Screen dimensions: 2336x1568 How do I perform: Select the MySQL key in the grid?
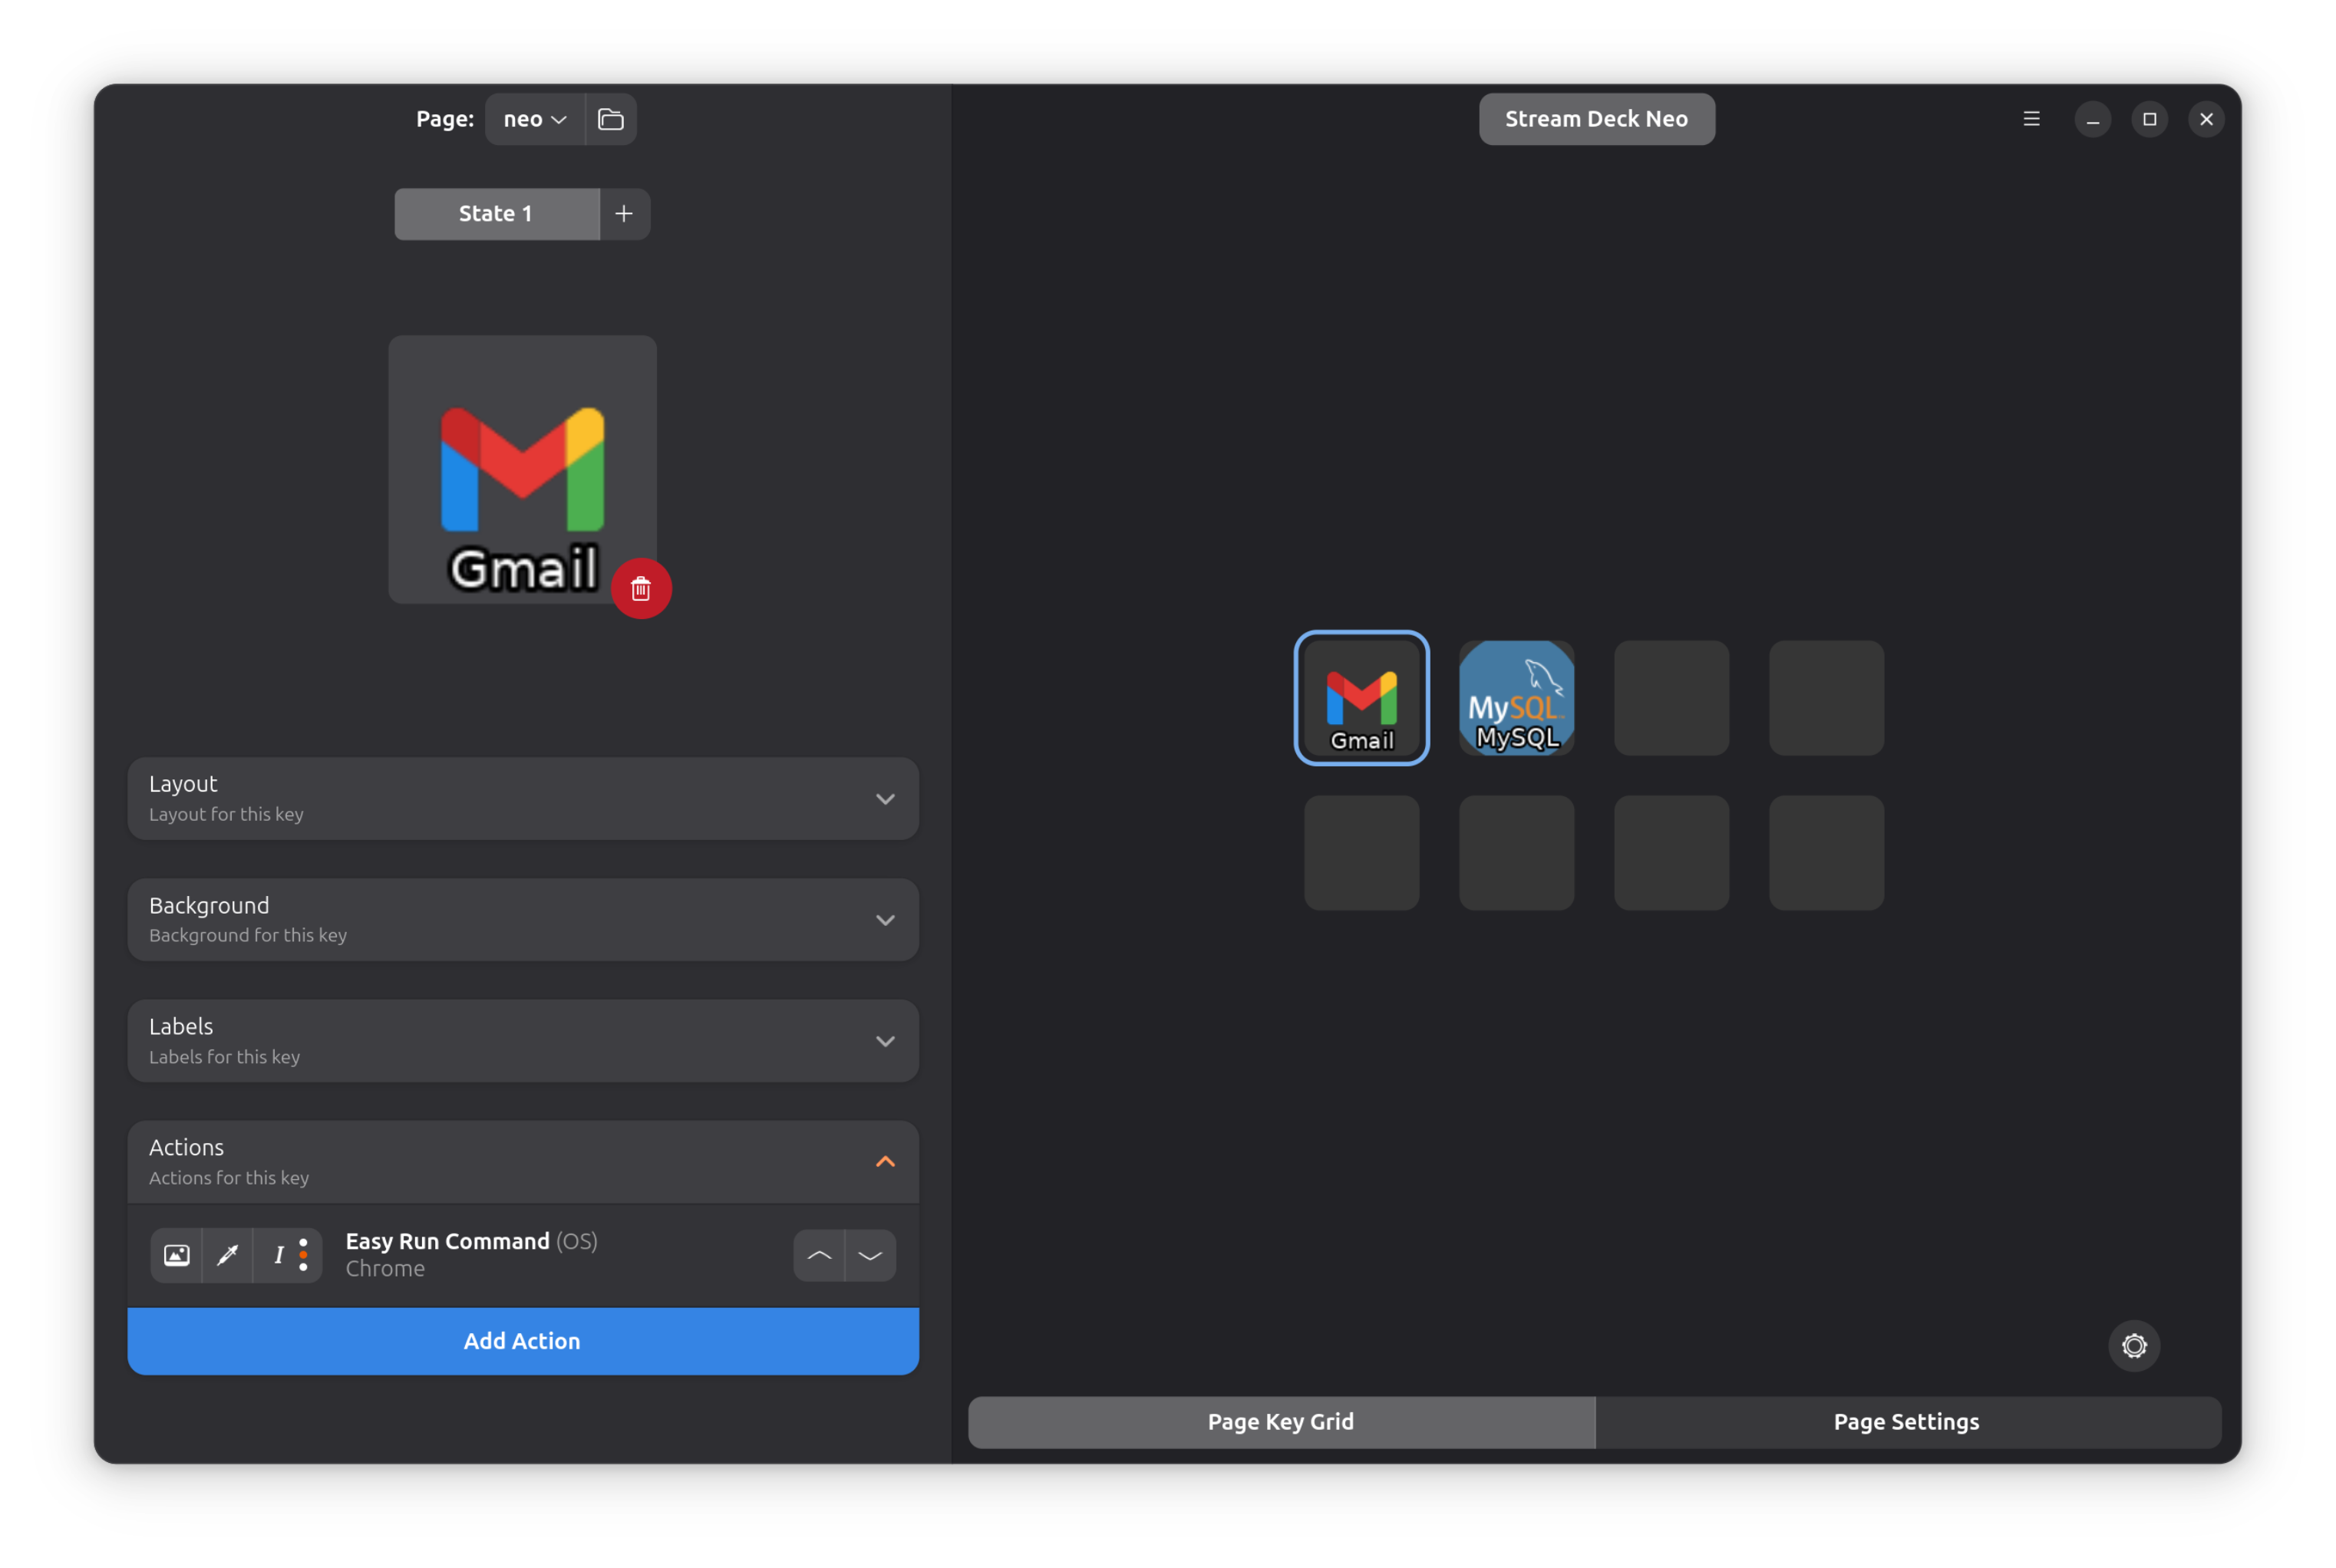coord(1516,698)
